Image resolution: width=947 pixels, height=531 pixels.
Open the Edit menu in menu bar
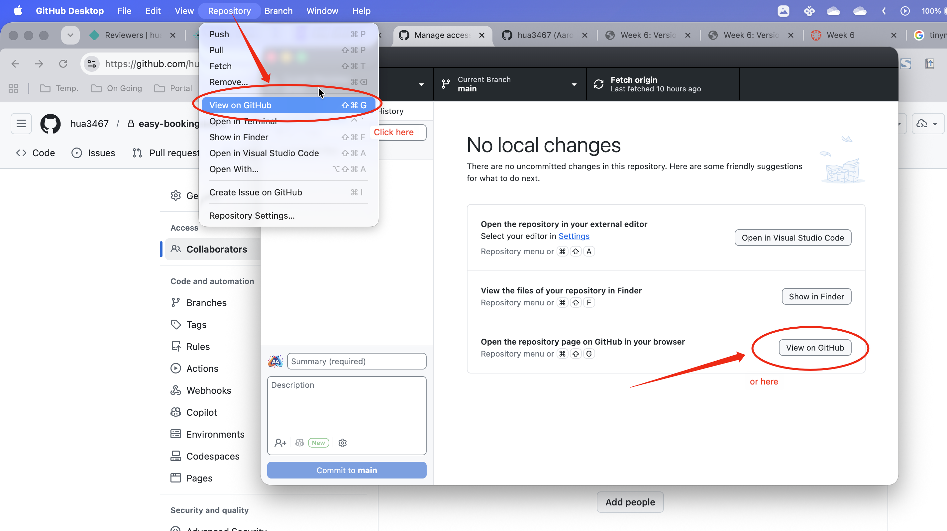(153, 11)
